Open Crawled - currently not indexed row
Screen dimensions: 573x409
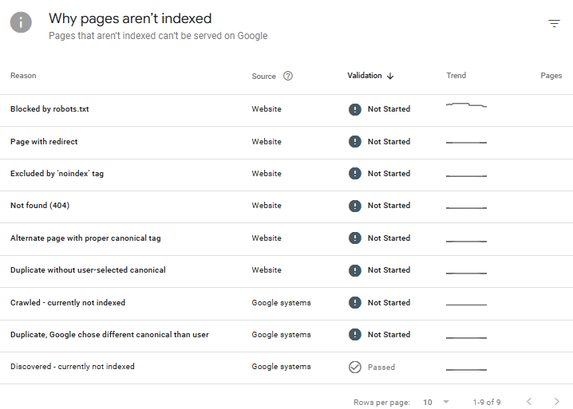[68, 303]
